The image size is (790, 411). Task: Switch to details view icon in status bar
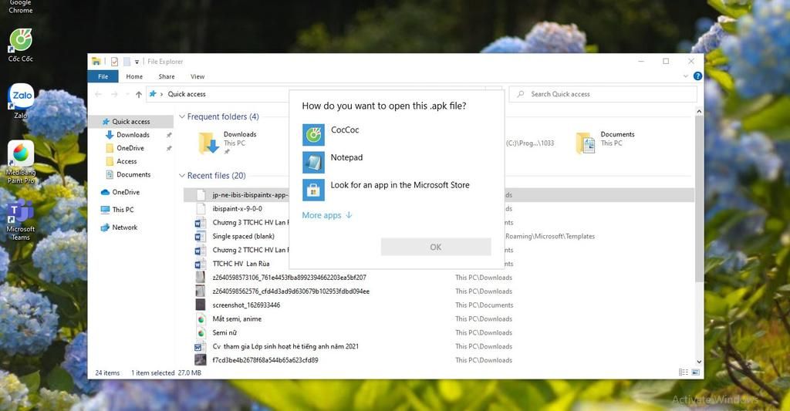tap(684, 372)
